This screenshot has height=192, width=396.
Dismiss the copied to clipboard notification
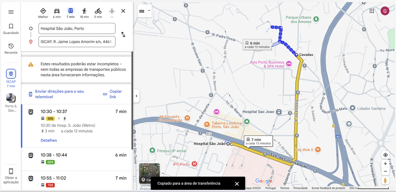[x=237, y=184]
